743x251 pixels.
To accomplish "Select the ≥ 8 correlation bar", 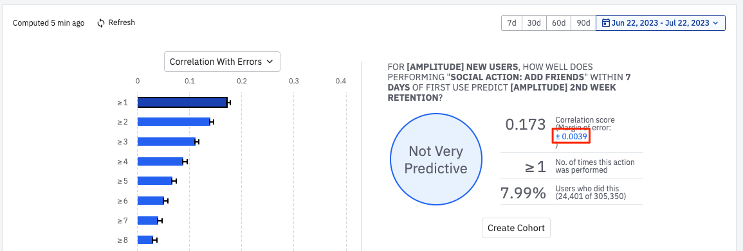I will (145, 239).
